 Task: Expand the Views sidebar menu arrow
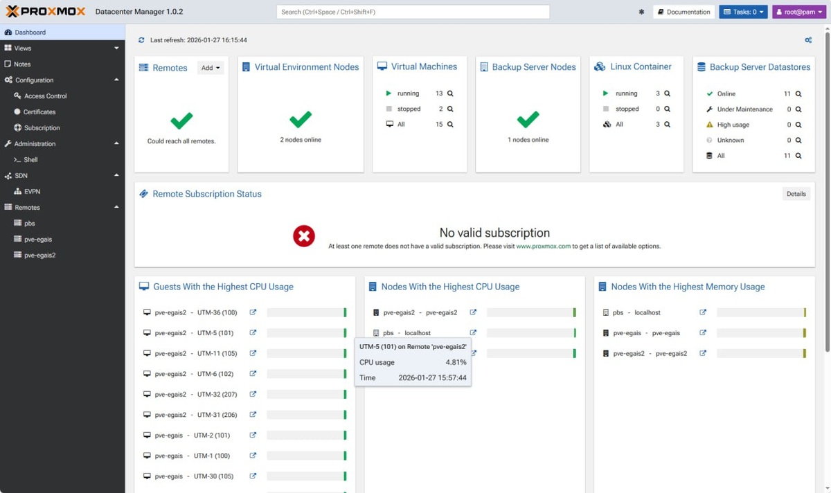[116, 48]
